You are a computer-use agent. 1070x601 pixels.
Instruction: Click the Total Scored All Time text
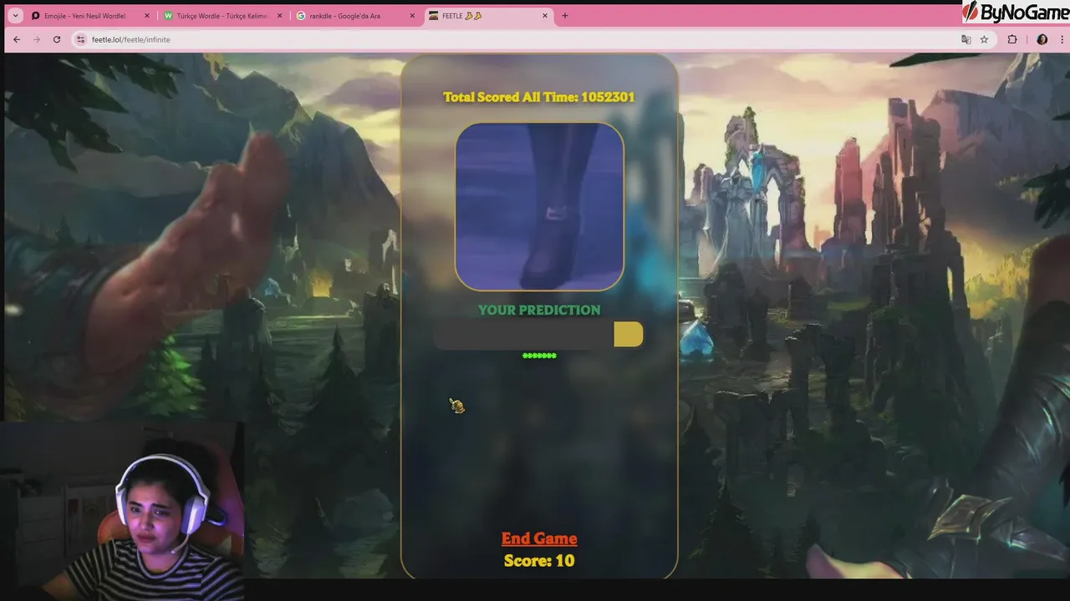pyautogui.click(x=539, y=97)
